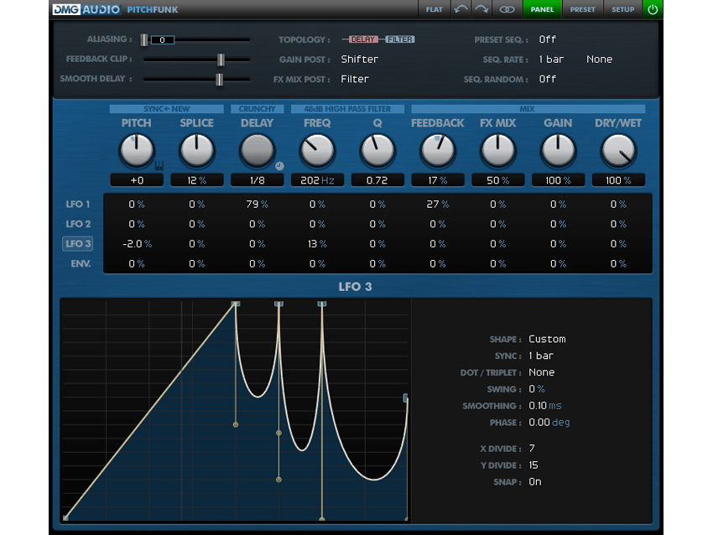
Task: Open the PRESET tab
Action: coord(582,9)
